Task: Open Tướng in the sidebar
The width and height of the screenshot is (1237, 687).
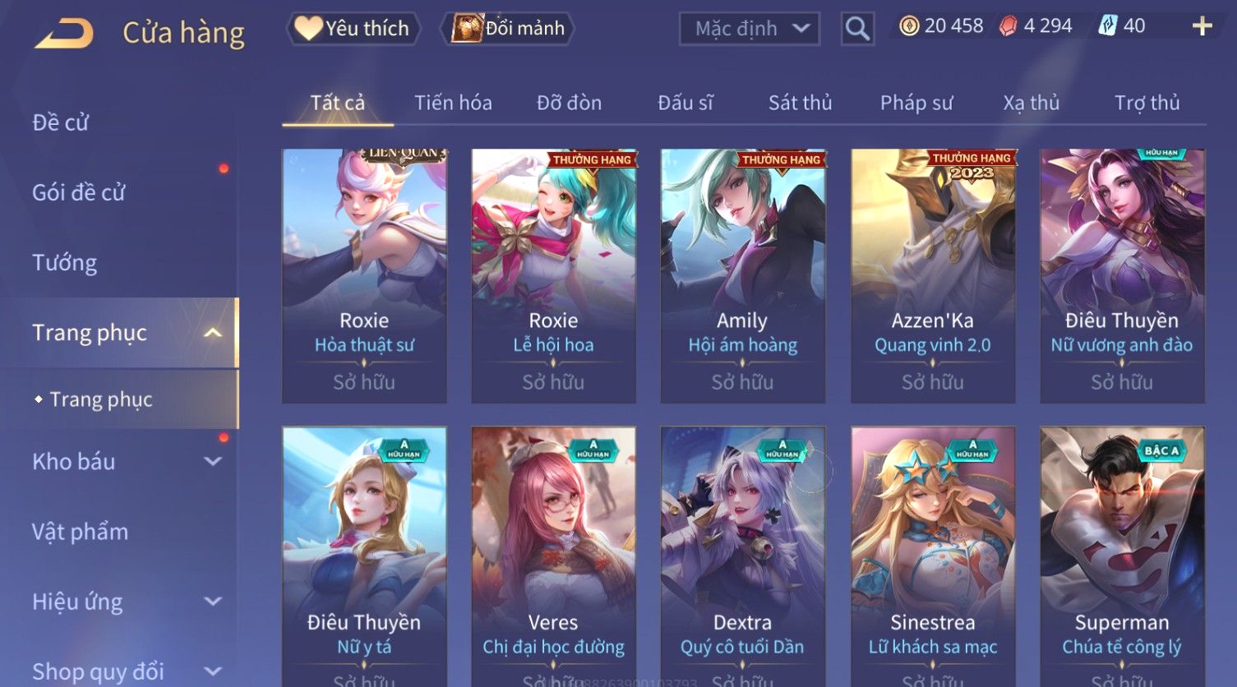Action: (65, 263)
